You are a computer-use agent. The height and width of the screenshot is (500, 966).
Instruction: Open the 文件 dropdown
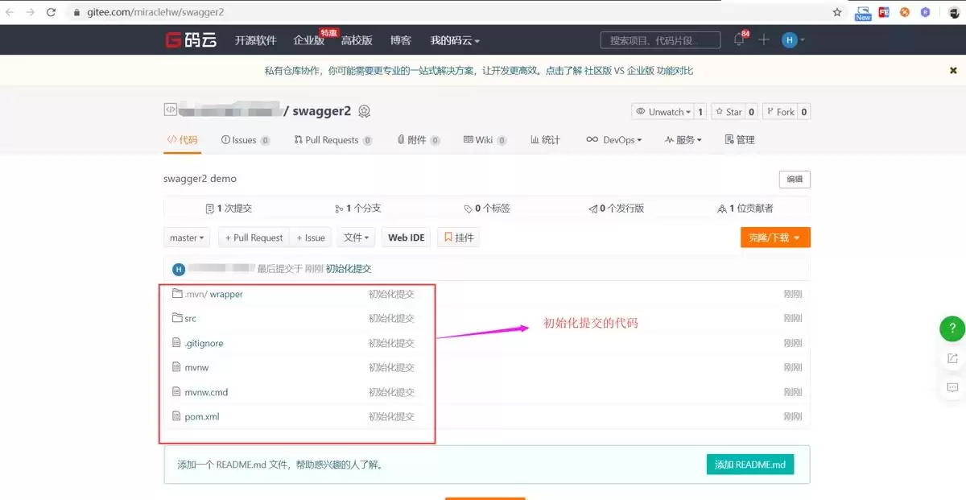[357, 237]
